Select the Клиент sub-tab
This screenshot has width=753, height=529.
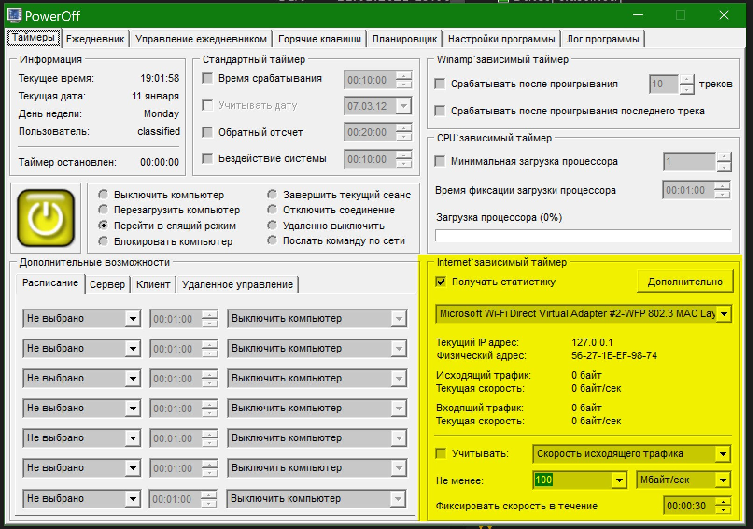[x=153, y=284]
